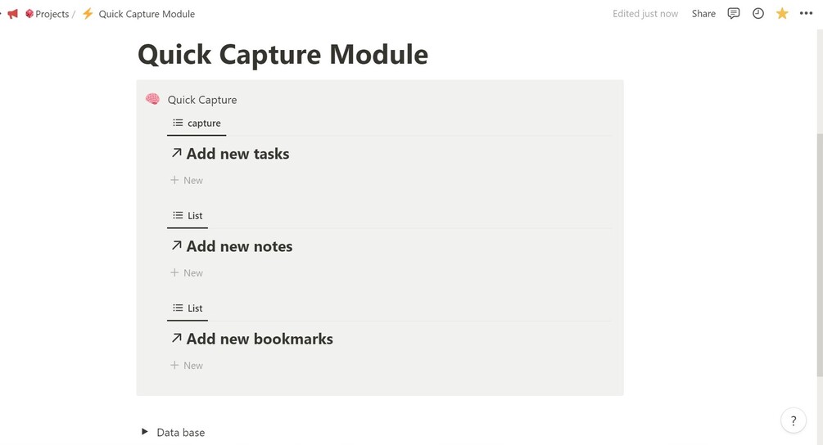The image size is (823, 445).
Task: Click the brain emoji icon
Action: (x=152, y=99)
